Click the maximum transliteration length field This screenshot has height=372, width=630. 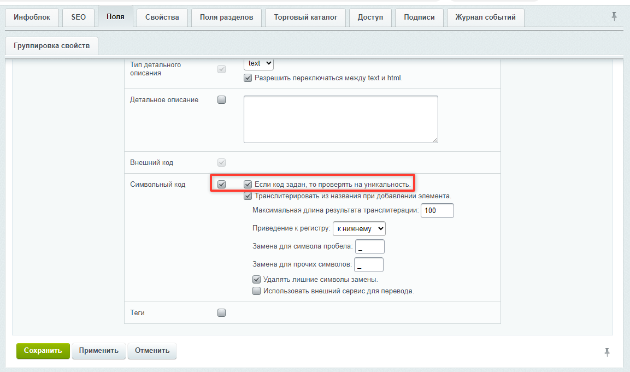coord(437,210)
